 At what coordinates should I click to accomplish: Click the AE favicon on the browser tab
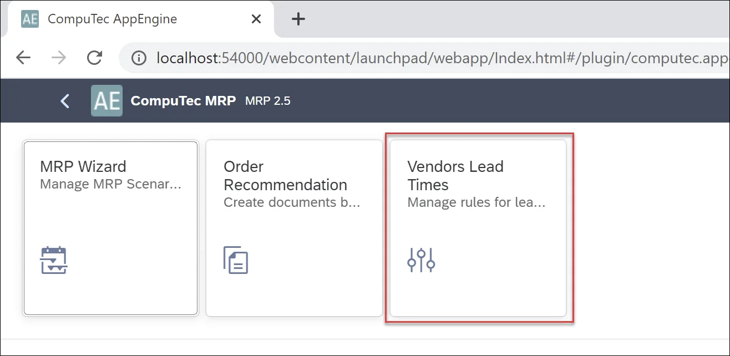click(29, 19)
